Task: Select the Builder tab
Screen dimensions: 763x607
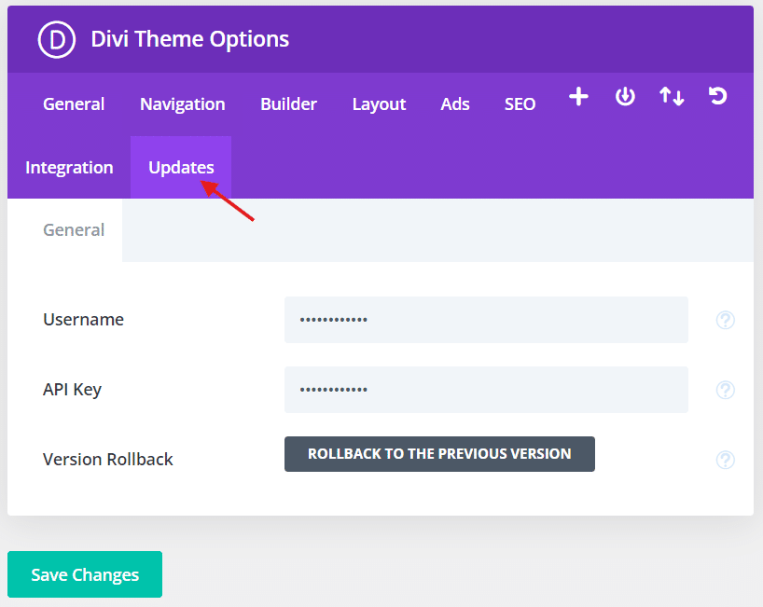Action: click(x=288, y=103)
